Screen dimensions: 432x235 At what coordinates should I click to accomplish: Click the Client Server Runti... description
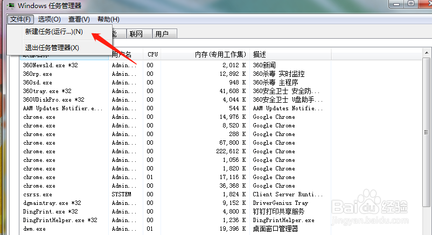coord(288,194)
